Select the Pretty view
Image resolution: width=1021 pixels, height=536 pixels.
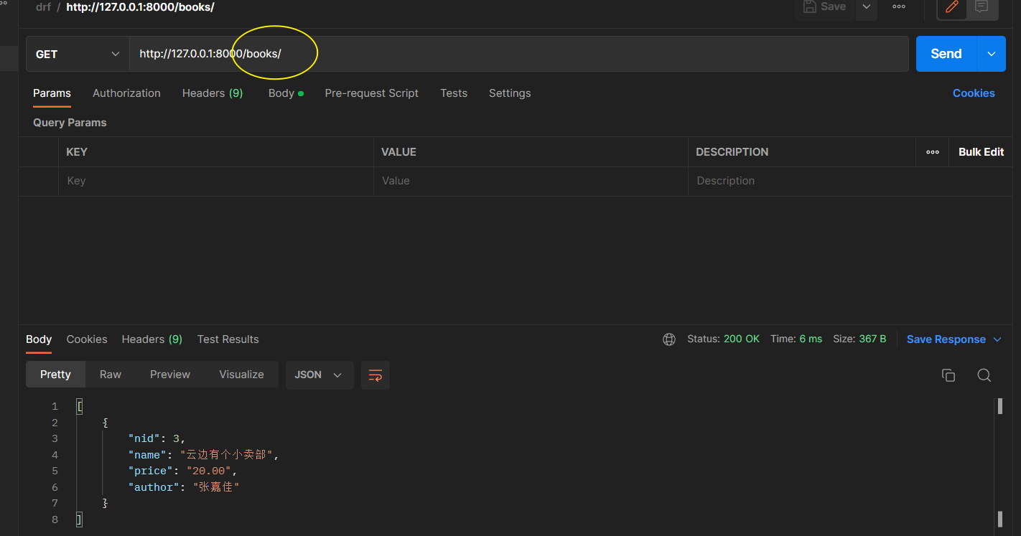point(55,375)
